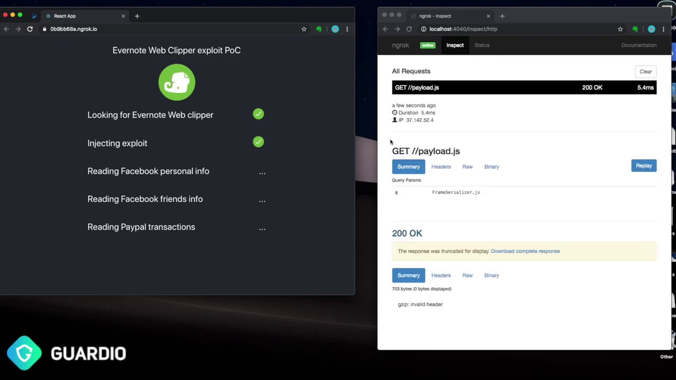Click Reading Paypal transactions text
Viewport: 676px width, 380px height.
[x=141, y=227]
